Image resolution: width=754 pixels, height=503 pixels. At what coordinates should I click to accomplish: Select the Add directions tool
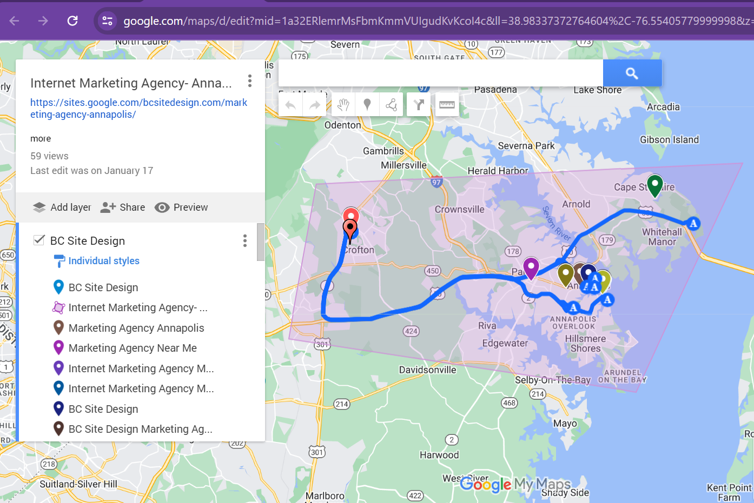pyautogui.click(x=419, y=105)
